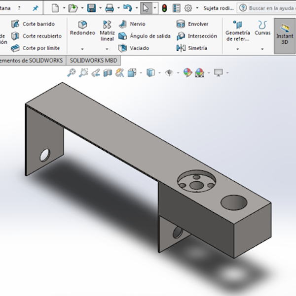Image resolution: width=296 pixels, height=296 pixels.
Task: Click the Dynamic Annotation Views icon
Action: pyautogui.click(x=120, y=73)
